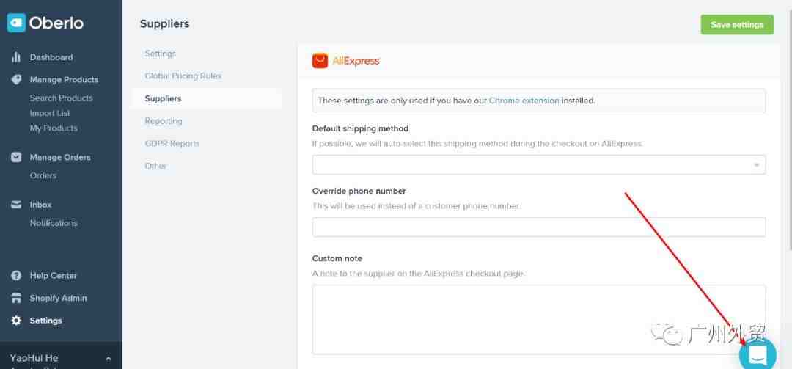The image size is (792, 369).
Task: Open the chat support bubble
Action: (x=758, y=355)
